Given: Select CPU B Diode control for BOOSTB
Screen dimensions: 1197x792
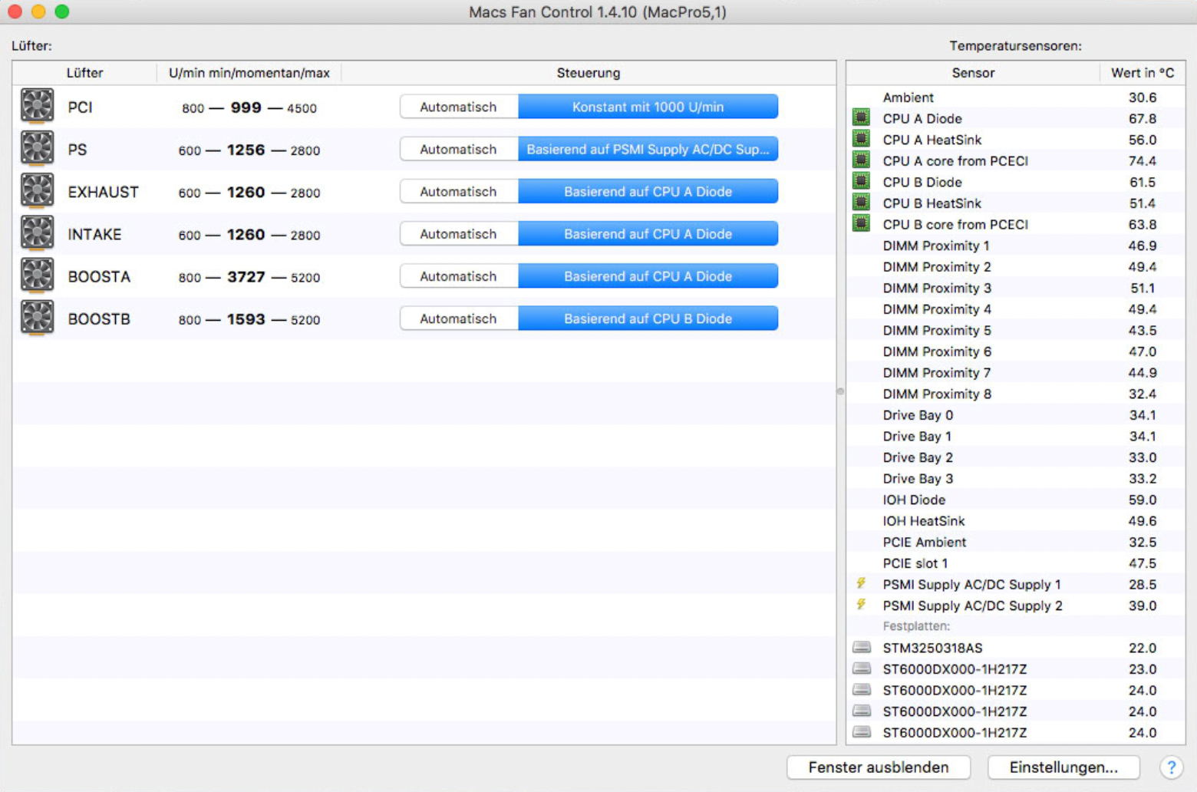Looking at the screenshot, I should tap(648, 318).
